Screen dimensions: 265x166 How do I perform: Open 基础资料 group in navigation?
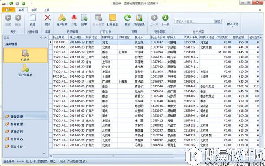click(x=25, y=132)
